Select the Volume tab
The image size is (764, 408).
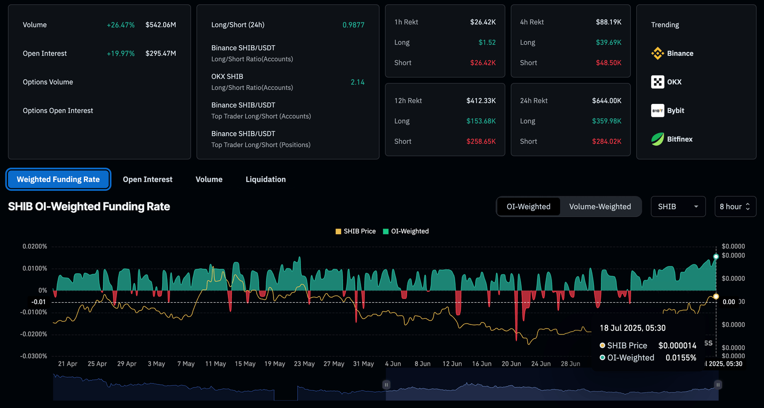click(x=209, y=179)
